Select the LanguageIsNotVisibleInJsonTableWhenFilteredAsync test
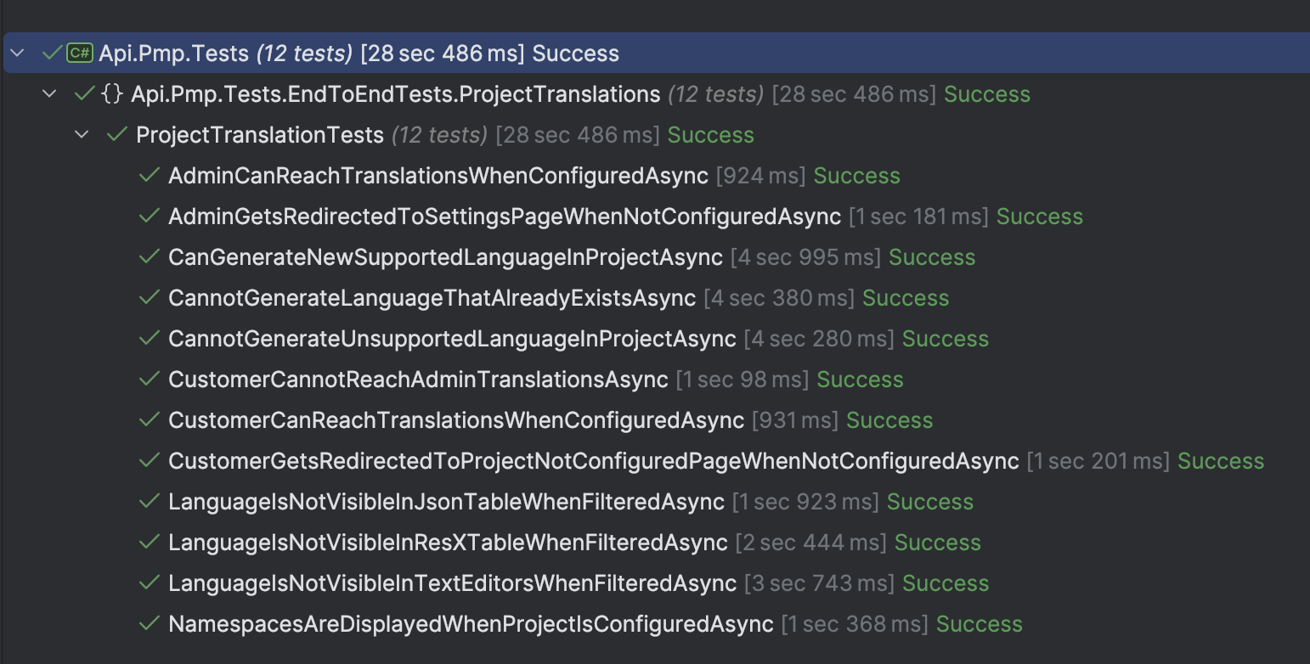Viewport: 1310px width, 664px height. (446, 502)
